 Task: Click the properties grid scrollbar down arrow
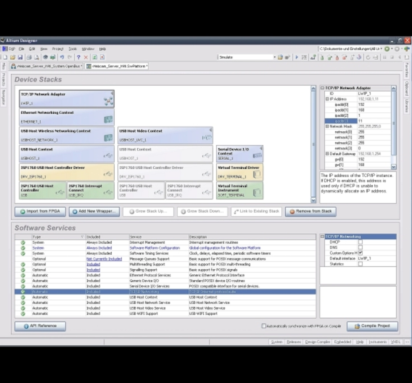point(394,167)
